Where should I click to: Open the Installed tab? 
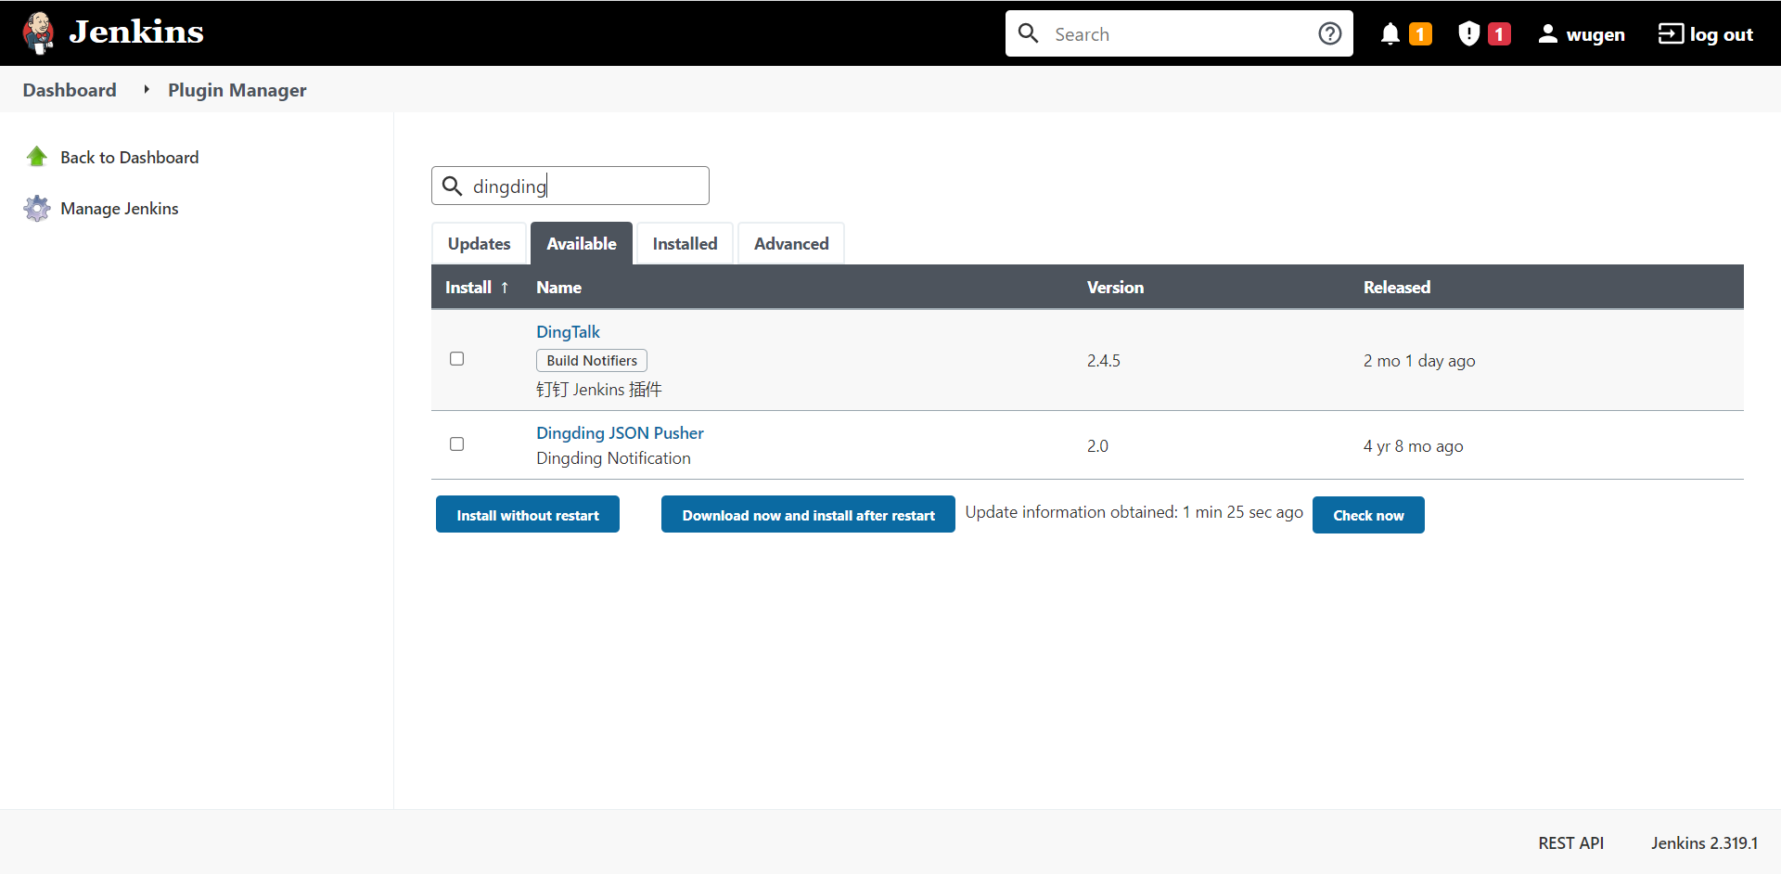point(685,244)
